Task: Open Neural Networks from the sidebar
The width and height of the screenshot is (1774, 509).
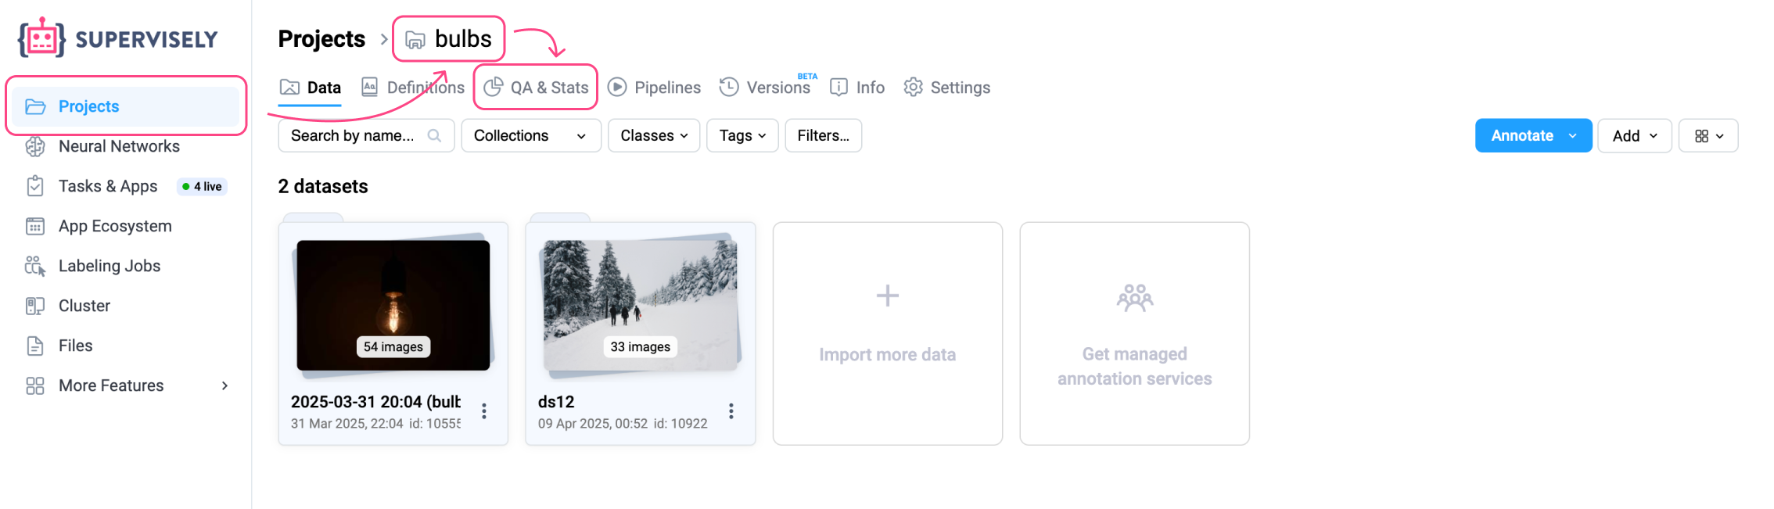Action: 118,146
